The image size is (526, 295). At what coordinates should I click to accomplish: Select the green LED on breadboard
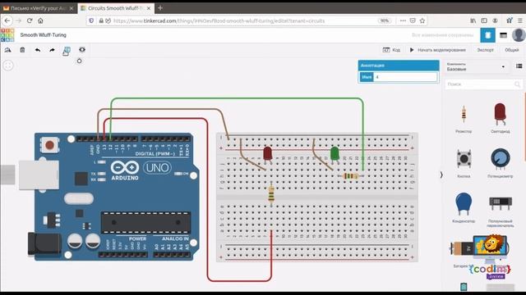(x=335, y=154)
